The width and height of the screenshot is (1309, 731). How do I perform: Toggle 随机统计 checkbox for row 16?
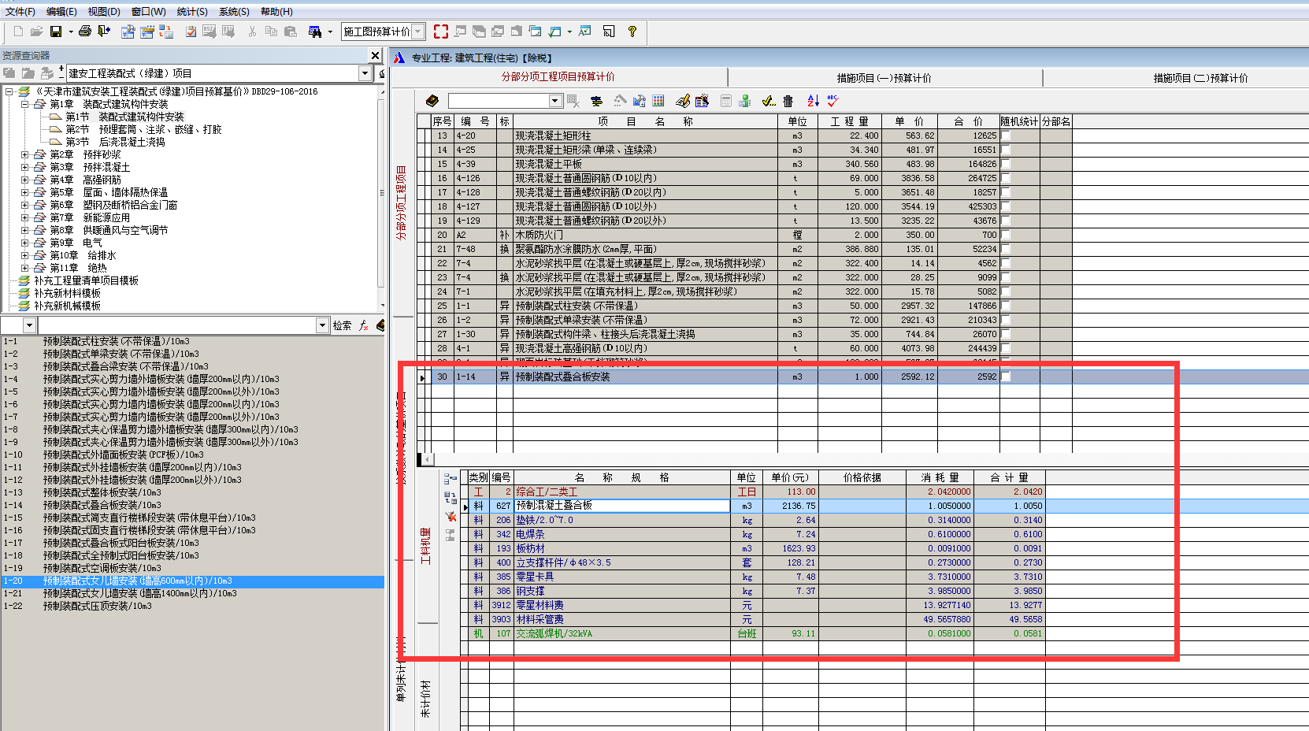(1006, 178)
